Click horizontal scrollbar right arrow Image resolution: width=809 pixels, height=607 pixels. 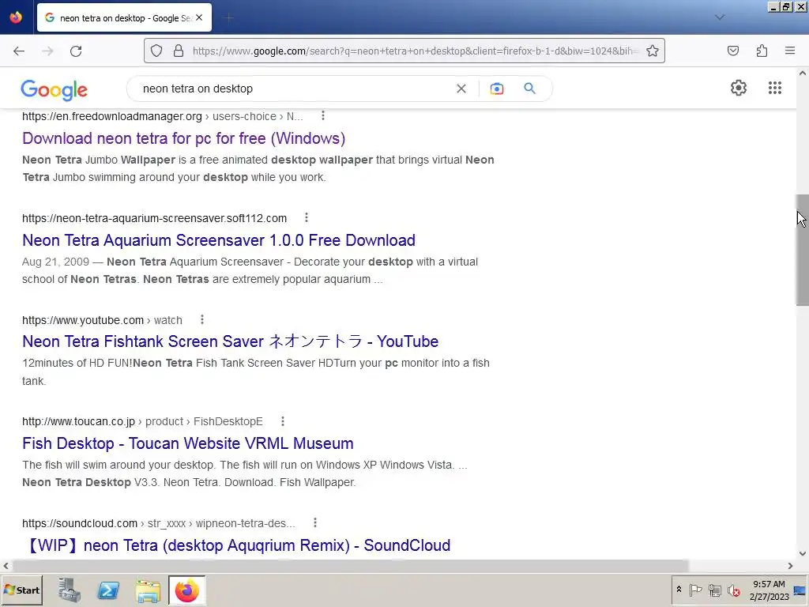[x=790, y=566]
